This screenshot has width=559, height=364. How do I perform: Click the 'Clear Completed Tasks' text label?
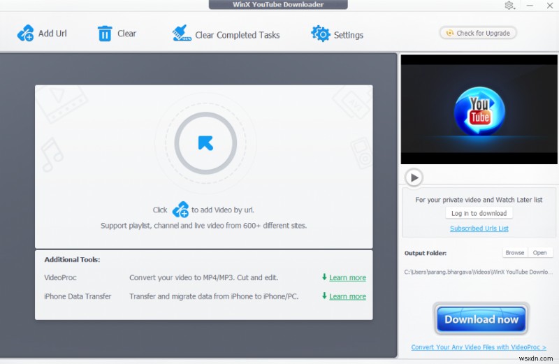[238, 35]
